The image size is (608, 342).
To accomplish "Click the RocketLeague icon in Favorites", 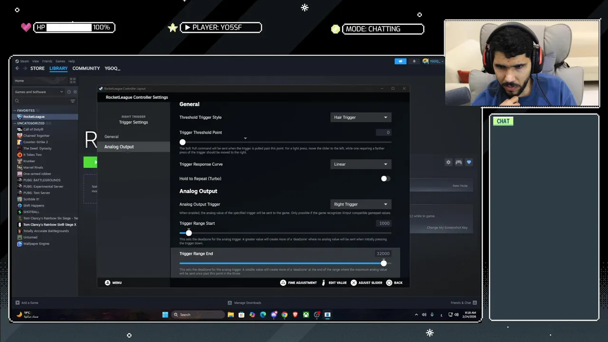I will tap(19, 116).
